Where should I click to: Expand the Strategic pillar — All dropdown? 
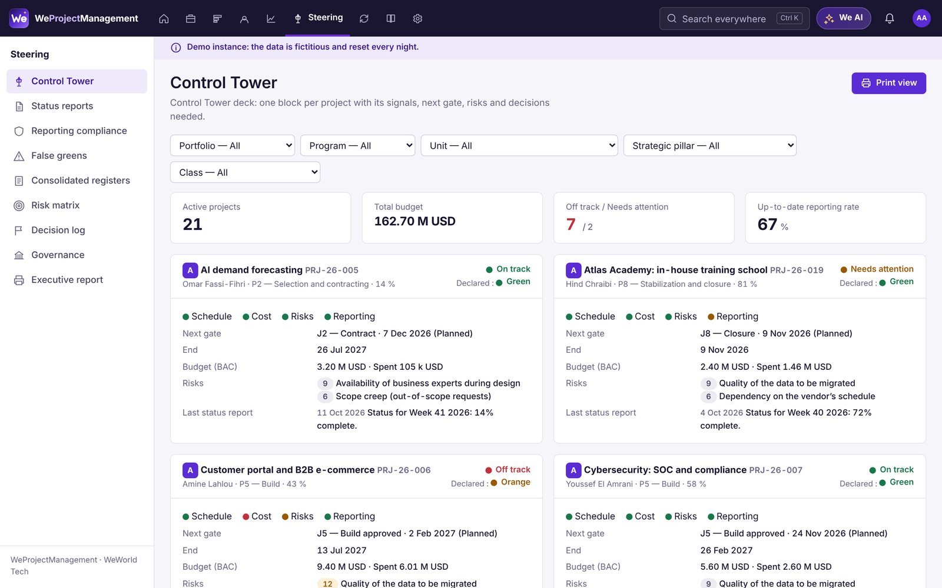point(710,145)
